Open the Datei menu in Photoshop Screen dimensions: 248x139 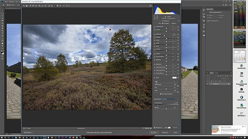[x=6, y=1]
